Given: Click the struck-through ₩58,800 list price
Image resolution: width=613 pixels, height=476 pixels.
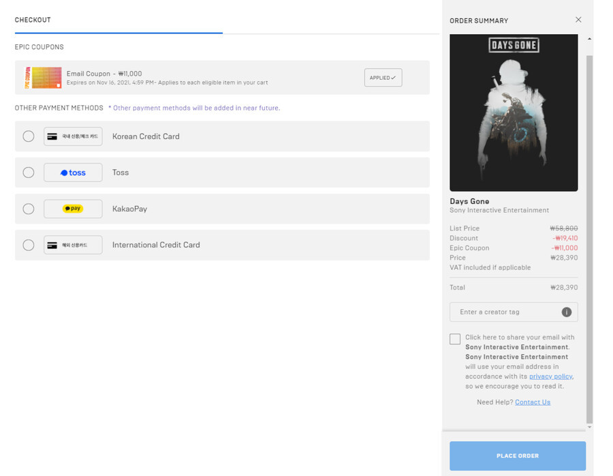Looking at the screenshot, I should click(564, 228).
